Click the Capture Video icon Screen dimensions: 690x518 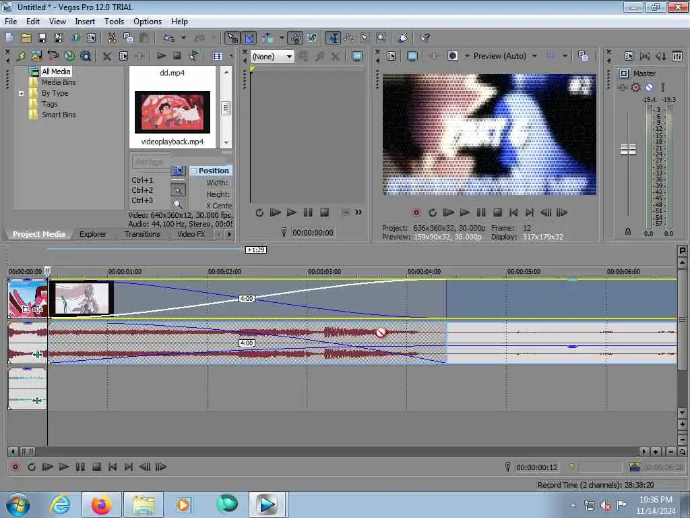(53, 56)
